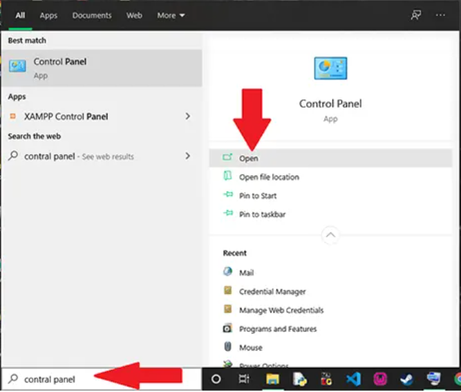Switch to the Apps search tab
Viewport: 461px width, 392px height.
coord(48,15)
